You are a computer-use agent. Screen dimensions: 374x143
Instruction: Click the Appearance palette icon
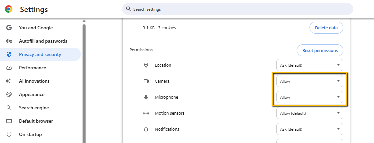coord(9,94)
